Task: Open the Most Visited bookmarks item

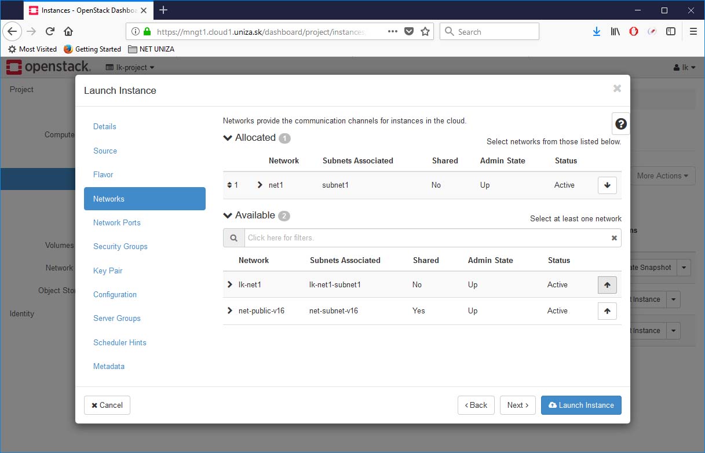Action: tap(32, 49)
